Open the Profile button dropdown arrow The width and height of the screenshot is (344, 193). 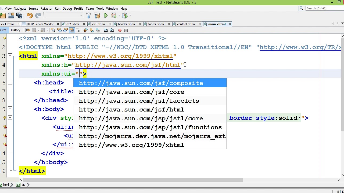coord(130,16)
